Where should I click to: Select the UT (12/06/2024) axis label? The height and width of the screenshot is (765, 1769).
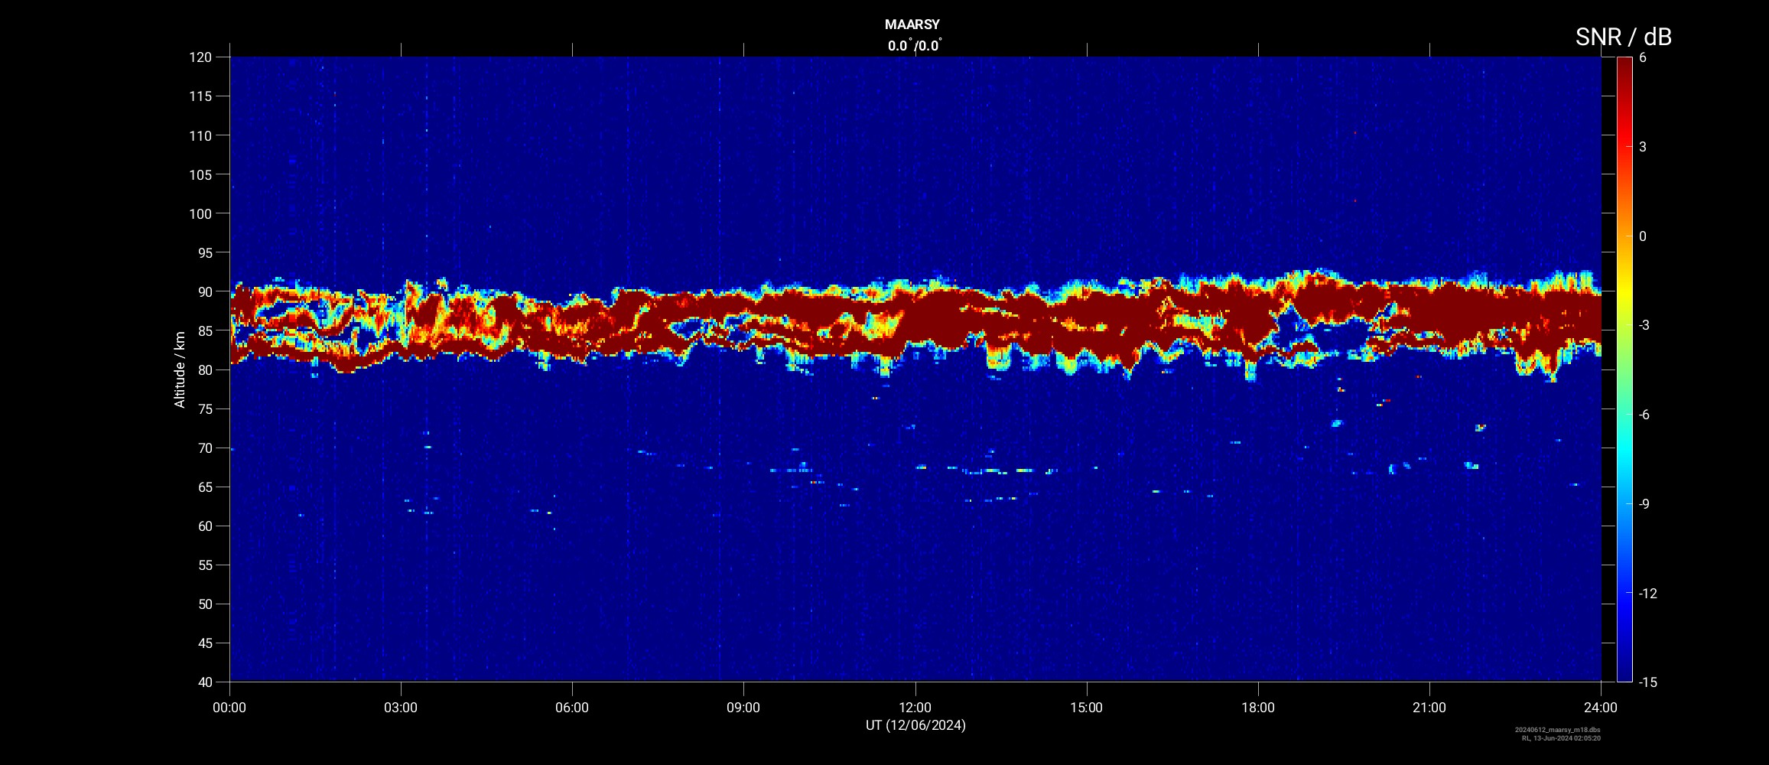pyautogui.click(x=915, y=725)
